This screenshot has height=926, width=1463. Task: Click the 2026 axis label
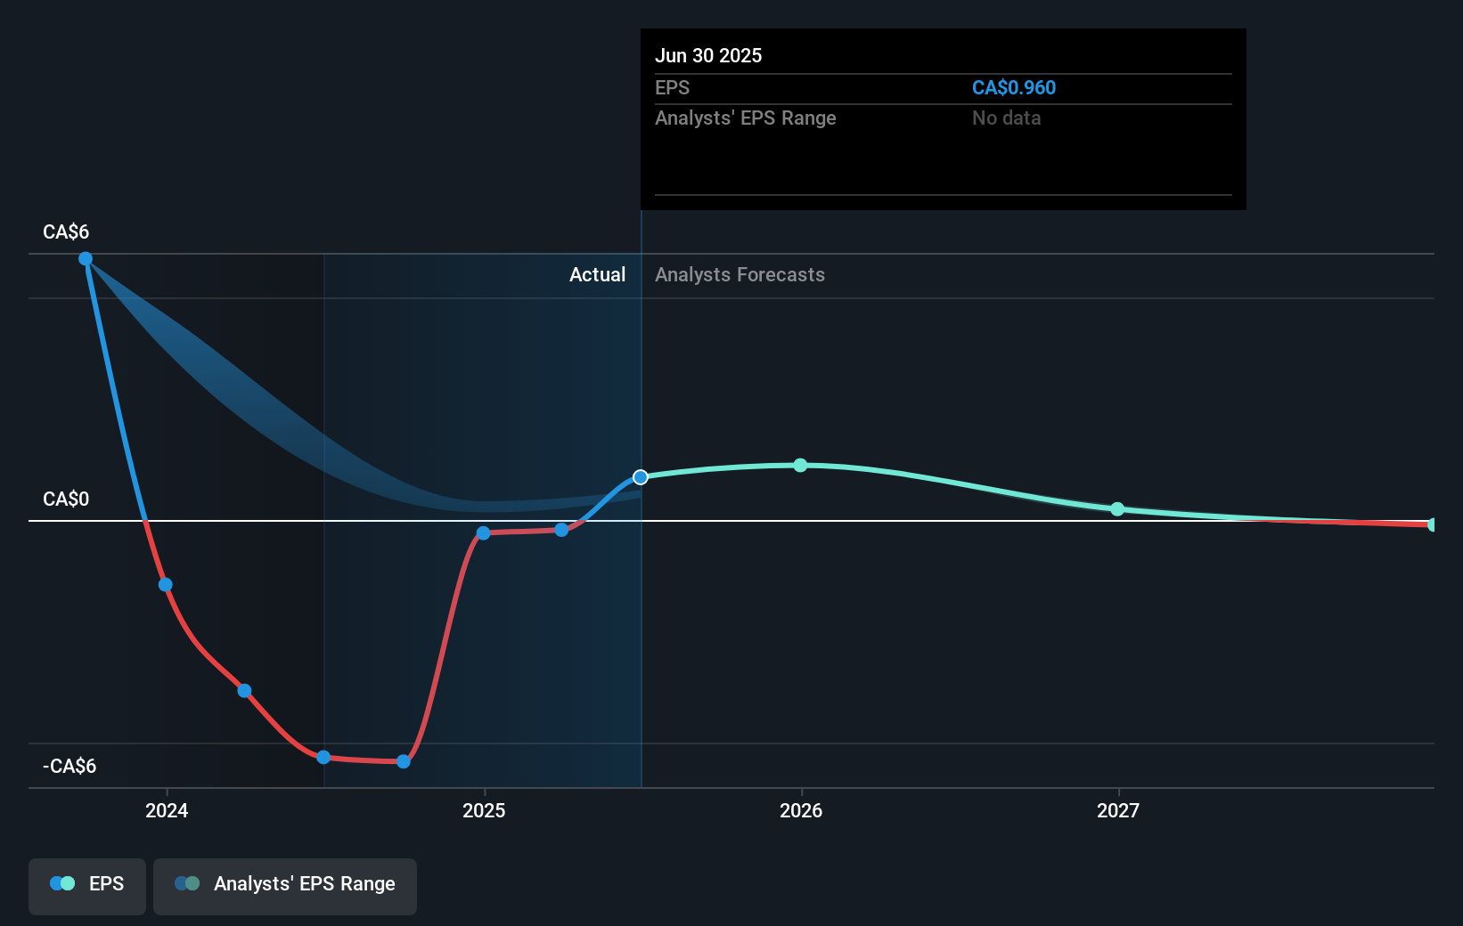coord(799,811)
